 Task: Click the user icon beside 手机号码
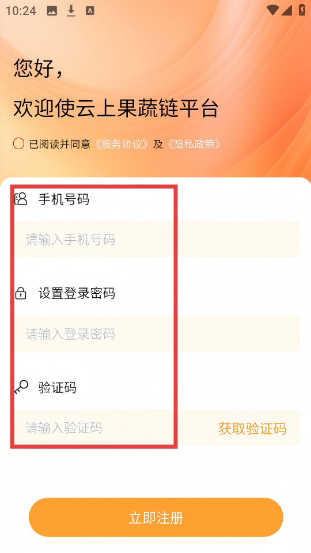[21, 199]
